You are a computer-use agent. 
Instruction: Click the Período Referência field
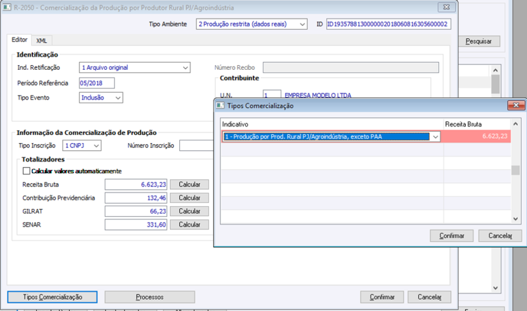[x=97, y=83]
